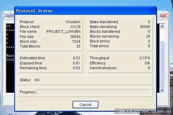The image size is (173, 115).
Task: Click the Efficiency 0% reading
Action: (x=147, y=63)
